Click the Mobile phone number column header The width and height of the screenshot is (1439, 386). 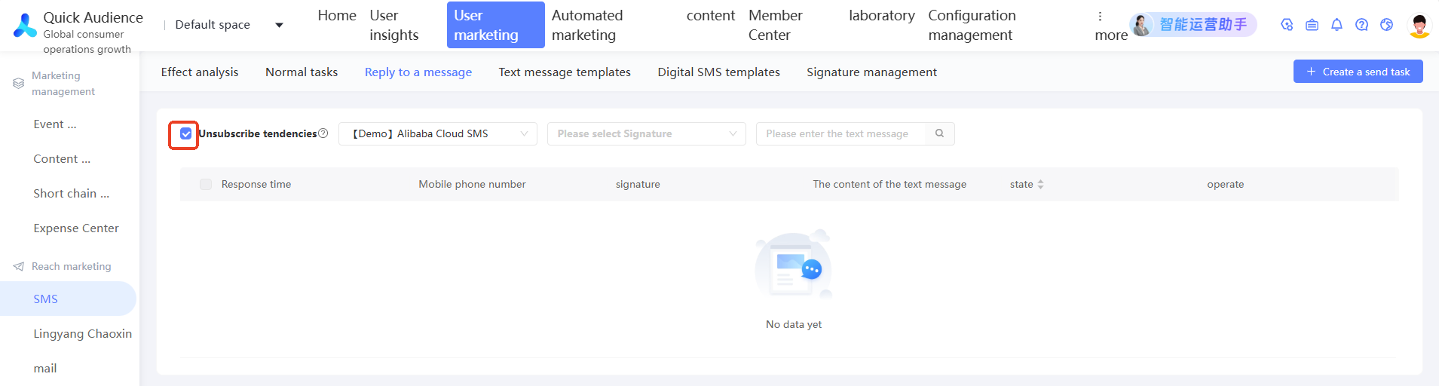pos(472,184)
